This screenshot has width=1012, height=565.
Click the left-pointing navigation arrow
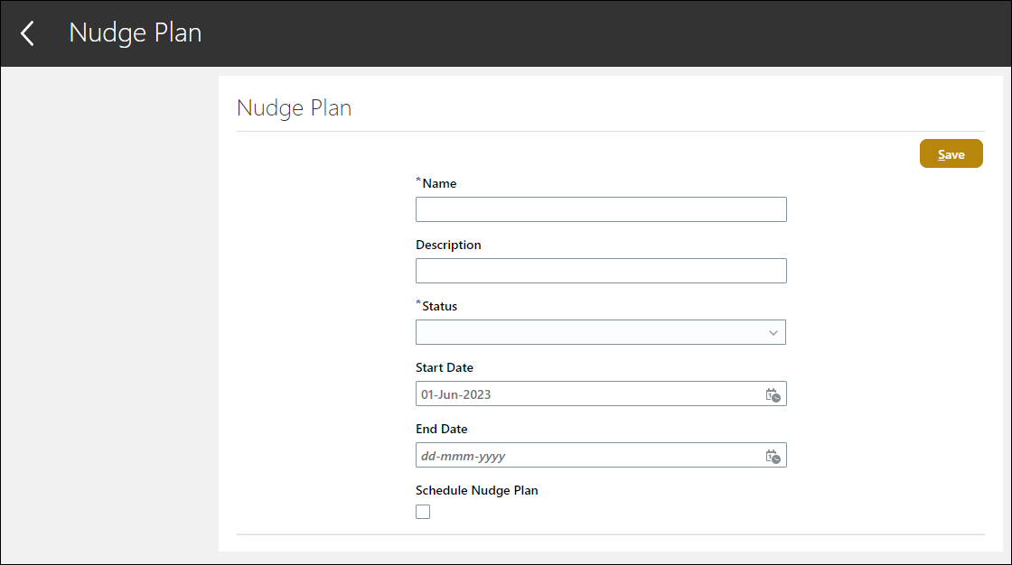click(x=26, y=32)
